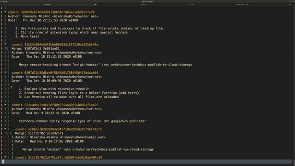Click commit hash starting with 15d23c004

(61, 44)
